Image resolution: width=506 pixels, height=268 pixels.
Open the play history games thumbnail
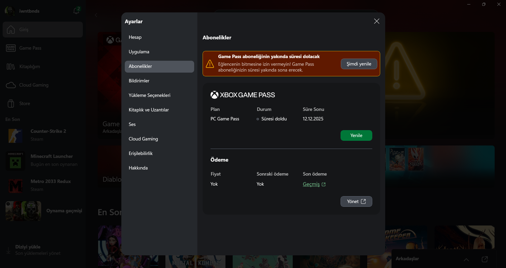point(23,211)
